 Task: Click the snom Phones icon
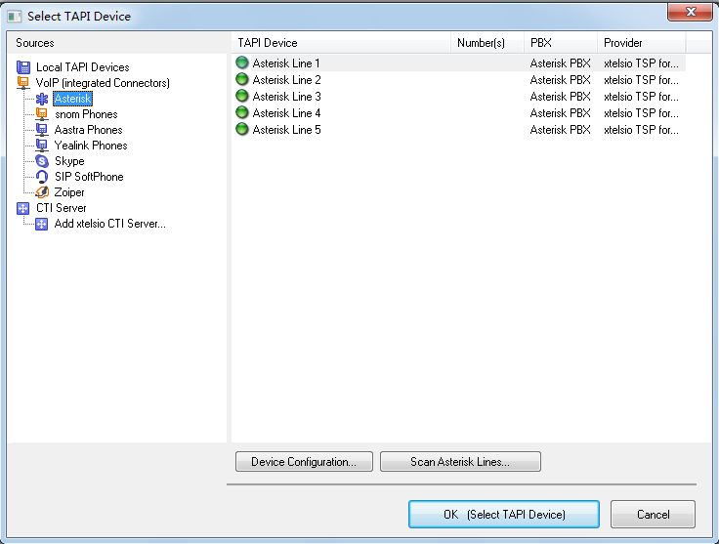point(42,114)
